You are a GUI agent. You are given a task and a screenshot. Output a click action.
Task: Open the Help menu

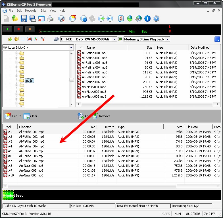(x=62, y=11)
